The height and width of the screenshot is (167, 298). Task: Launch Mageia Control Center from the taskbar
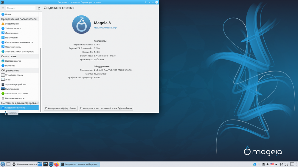51,164
